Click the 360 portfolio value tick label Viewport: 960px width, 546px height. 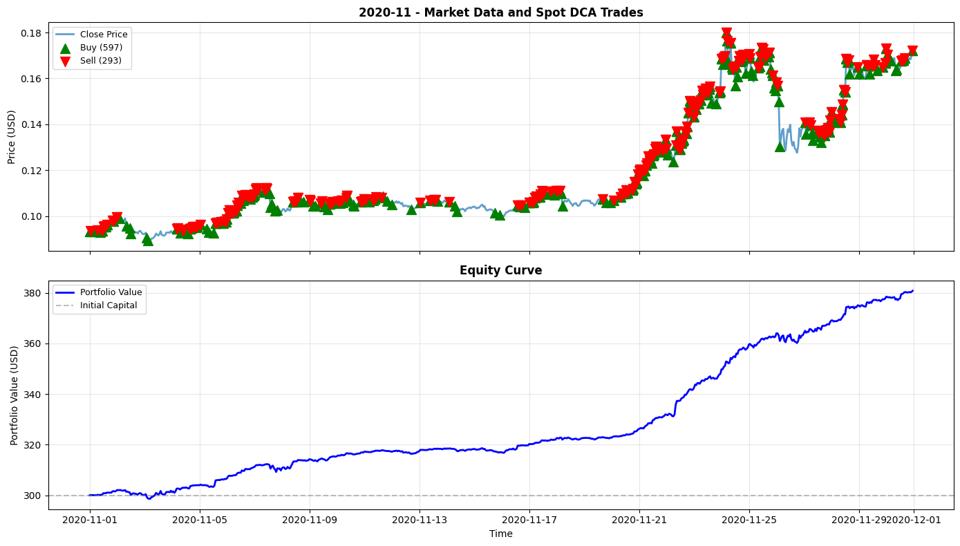pyautogui.click(x=35, y=343)
